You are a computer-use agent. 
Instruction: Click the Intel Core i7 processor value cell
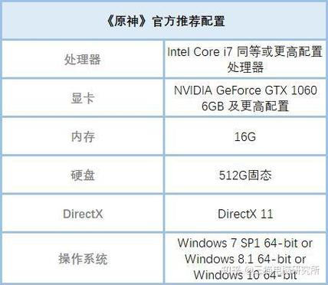click(x=245, y=59)
